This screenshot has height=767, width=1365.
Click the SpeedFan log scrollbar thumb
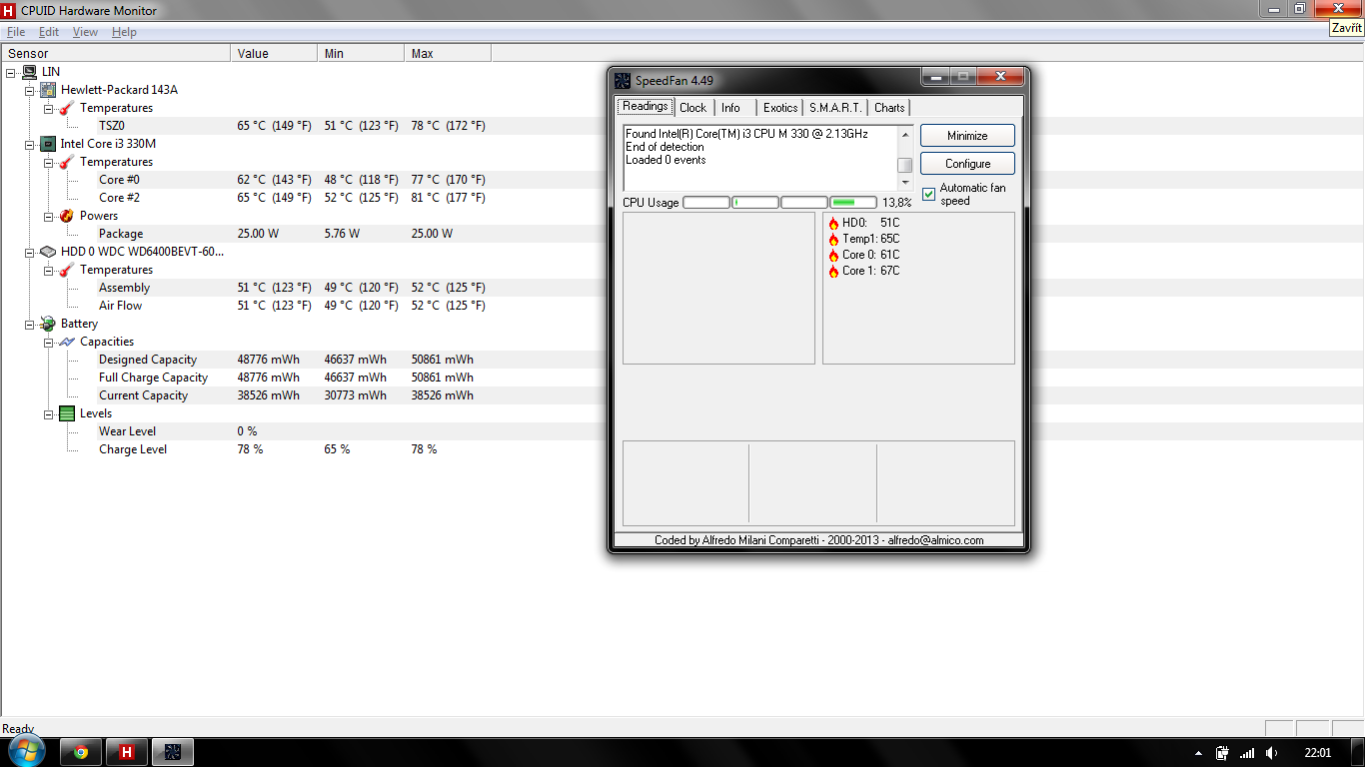[905, 166]
